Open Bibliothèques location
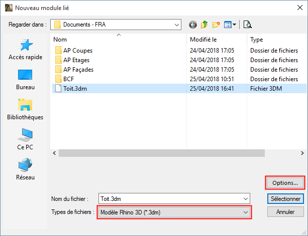Screen dimensions: 308x236 pyautogui.click(x=25, y=109)
